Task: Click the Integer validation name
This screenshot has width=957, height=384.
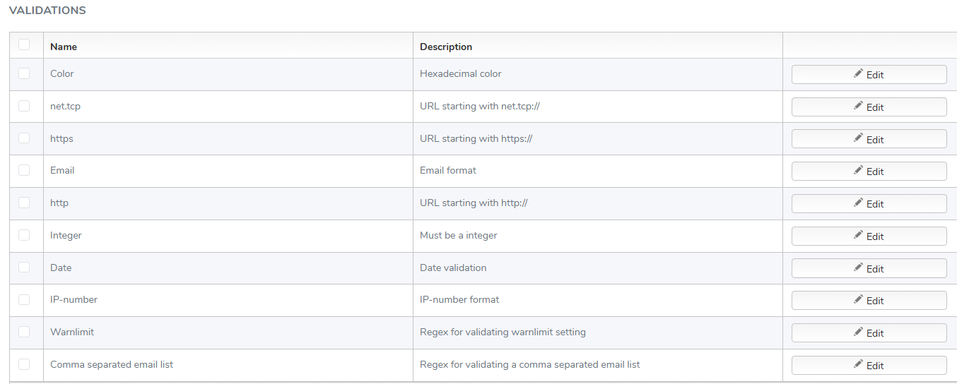Action: click(x=66, y=235)
